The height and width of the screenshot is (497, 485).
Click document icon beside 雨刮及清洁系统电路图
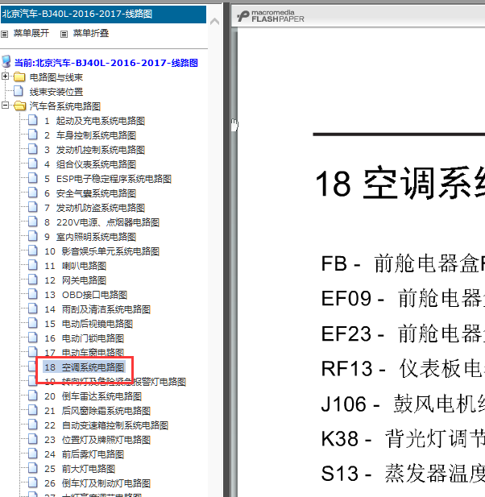33,309
